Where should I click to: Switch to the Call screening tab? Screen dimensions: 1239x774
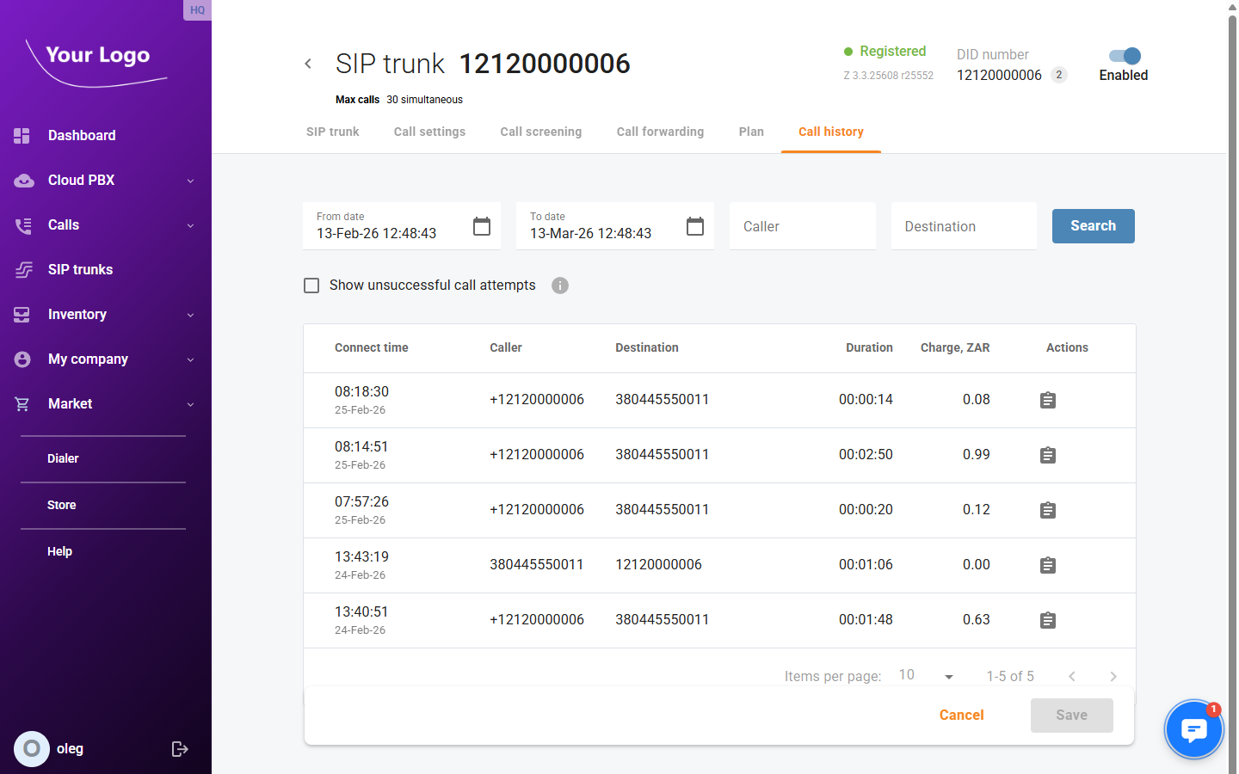pos(540,132)
